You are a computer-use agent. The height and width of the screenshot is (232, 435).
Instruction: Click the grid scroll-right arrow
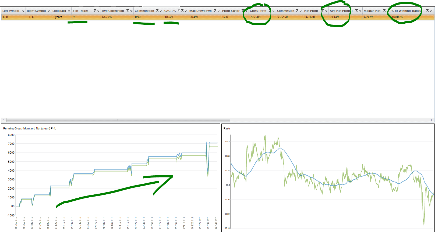click(x=432, y=120)
